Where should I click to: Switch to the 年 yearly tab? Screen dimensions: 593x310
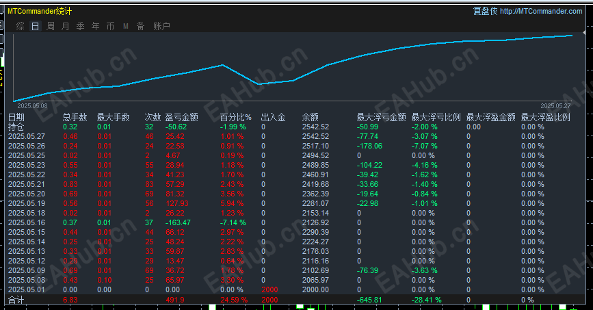point(95,26)
